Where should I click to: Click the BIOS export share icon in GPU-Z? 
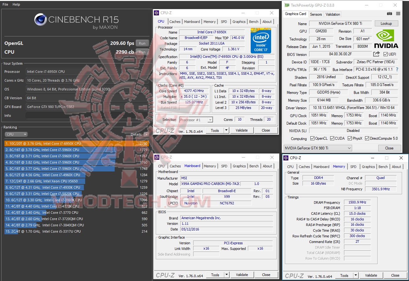click(376, 54)
